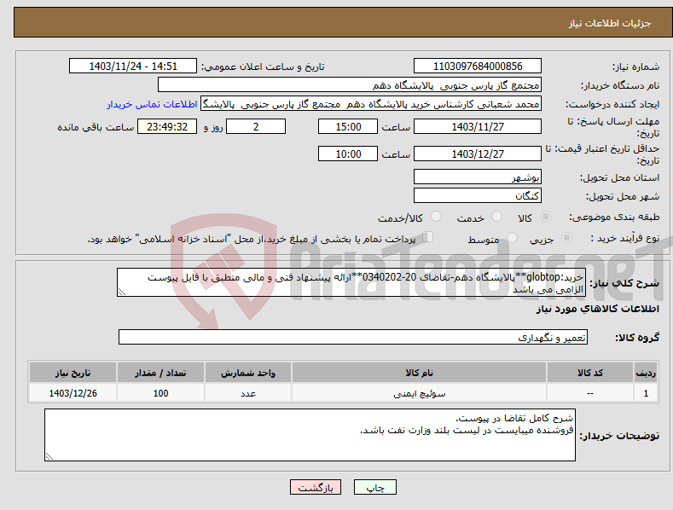
Task: Click the city field کنگان
Action: tap(478, 195)
